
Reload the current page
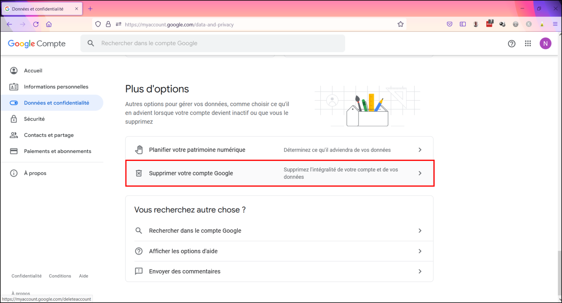(36, 24)
